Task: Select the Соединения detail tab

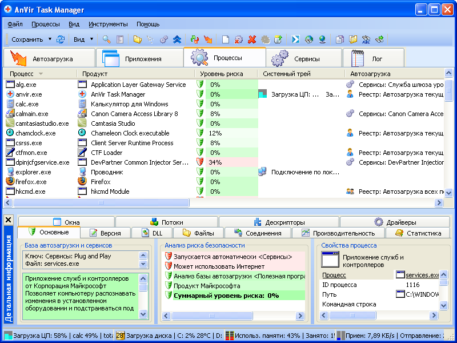Action: 258,233
